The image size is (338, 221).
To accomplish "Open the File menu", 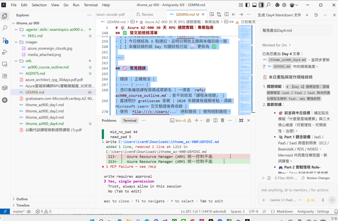I will (14, 5).
